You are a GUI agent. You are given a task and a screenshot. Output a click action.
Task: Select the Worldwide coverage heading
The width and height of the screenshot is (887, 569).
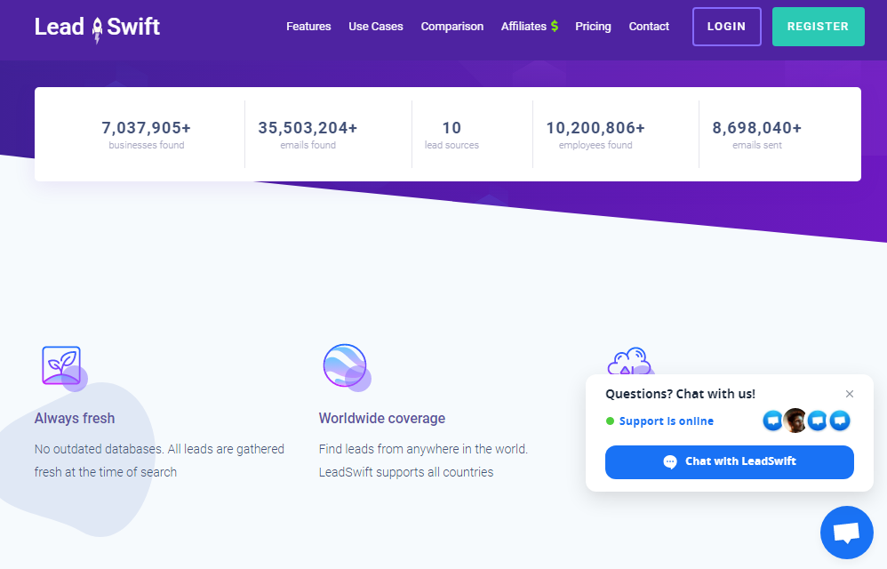pos(382,418)
